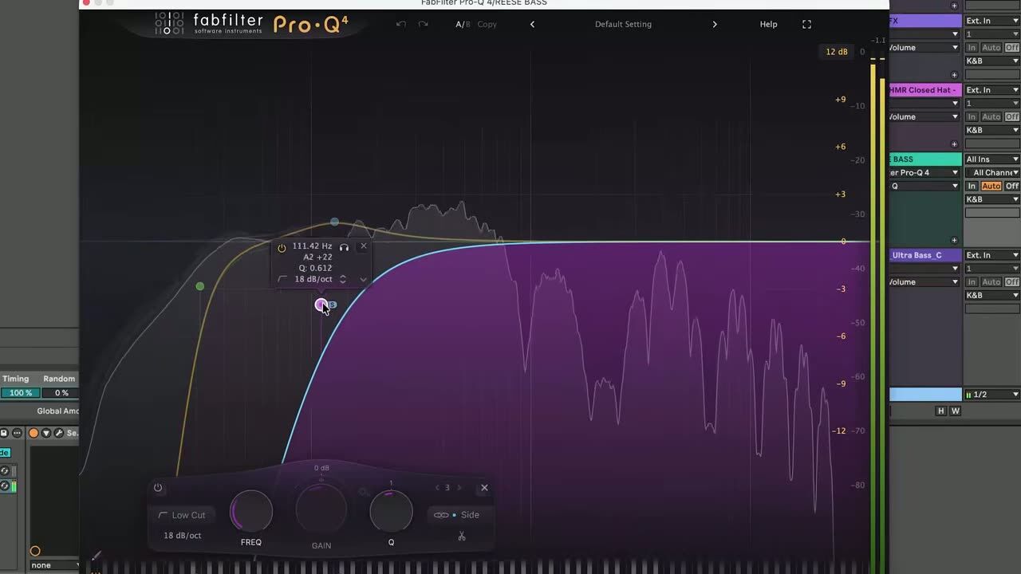The width and height of the screenshot is (1021, 574).
Task: Click the Timing 100 % field in Ableton
Action: pyautogui.click(x=19, y=393)
